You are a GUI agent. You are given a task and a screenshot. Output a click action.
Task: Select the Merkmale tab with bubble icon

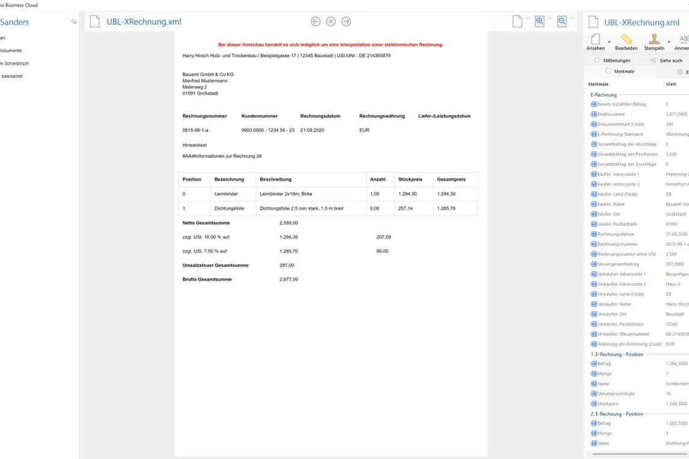pos(620,71)
